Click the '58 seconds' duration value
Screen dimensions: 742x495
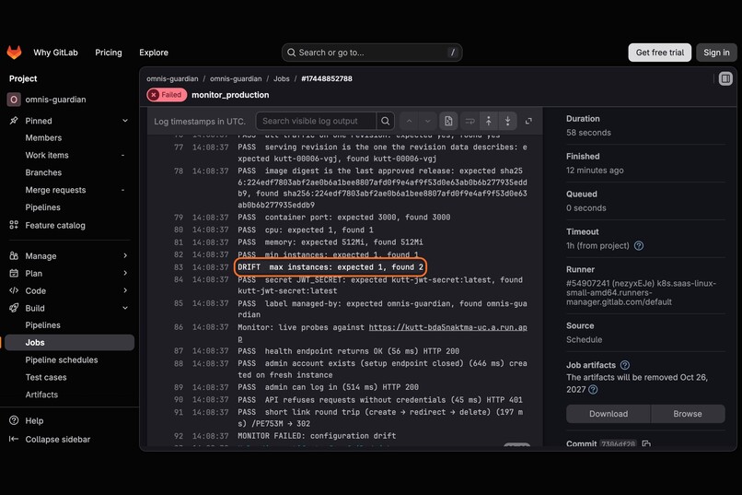coord(588,133)
